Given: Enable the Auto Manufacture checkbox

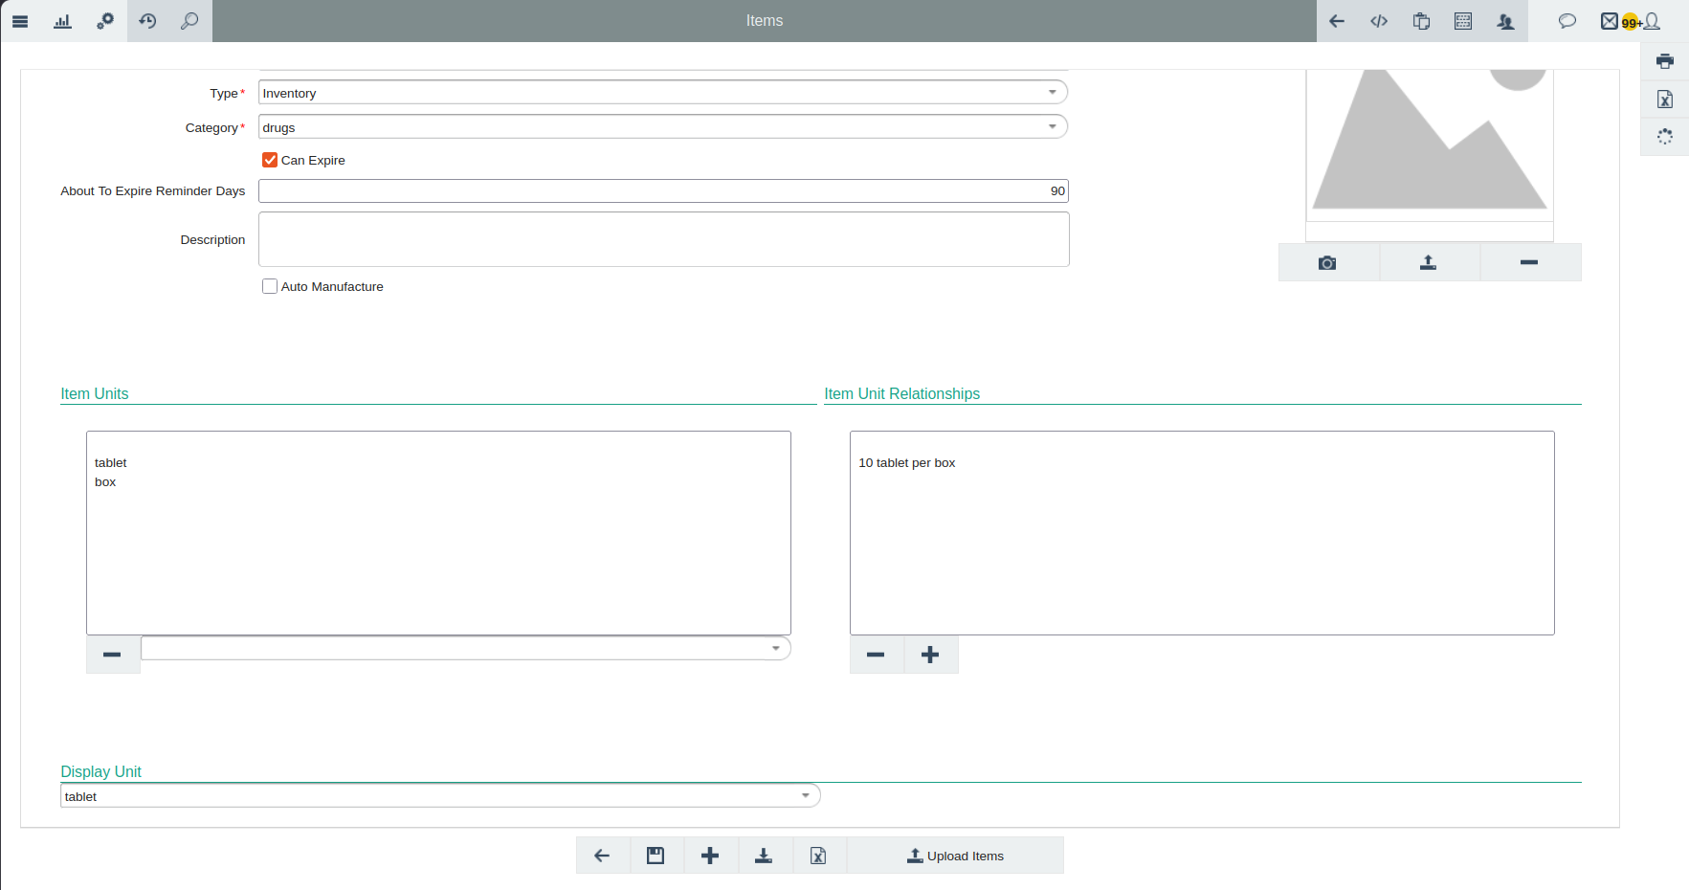Looking at the screenshot, I should (270, 286).
